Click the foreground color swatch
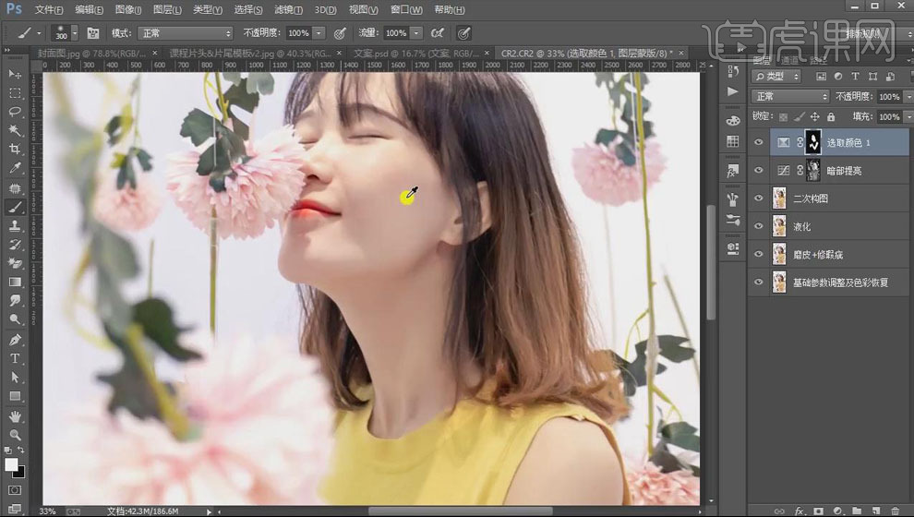 click(x=11, y=464)
